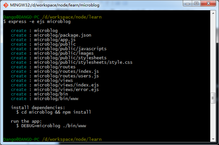Close the MINGW32 terminal window
219x145 pixels.
[x=208, y=3]
